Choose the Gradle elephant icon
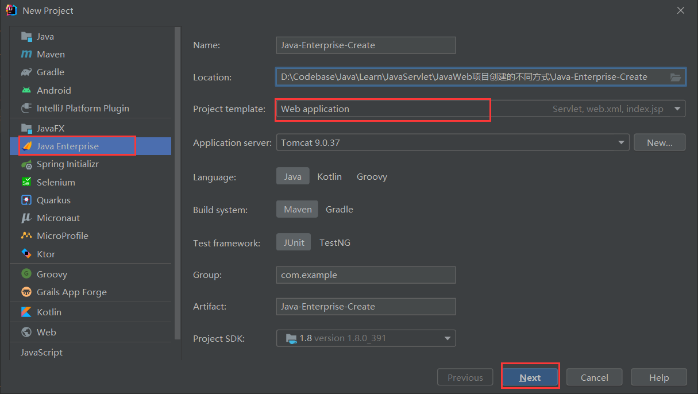 coord(26,72)
